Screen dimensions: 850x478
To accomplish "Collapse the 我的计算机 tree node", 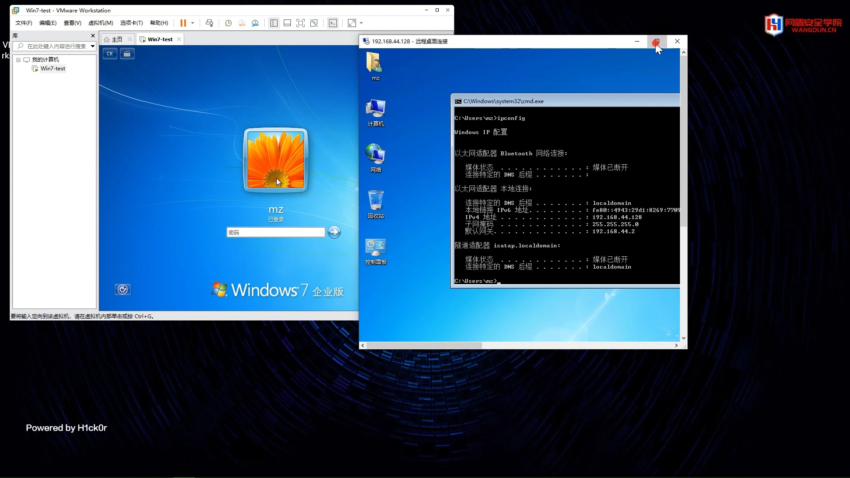I will click(19, 60).
